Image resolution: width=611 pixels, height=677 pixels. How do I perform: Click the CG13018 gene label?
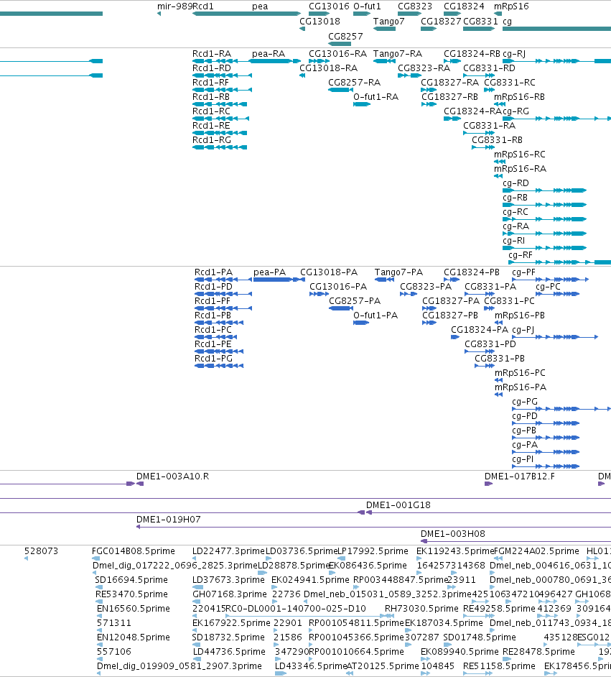[320, 22]
